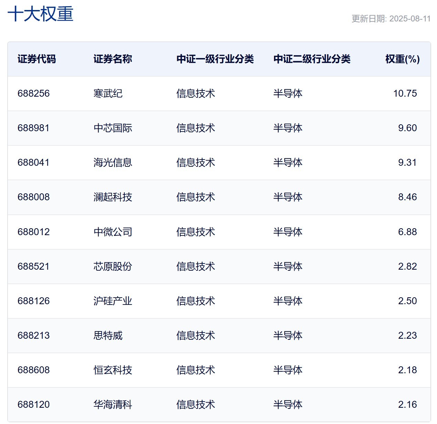
Task: Click 半导体 in the 寒武纪 row
Action: click(288, 94)
